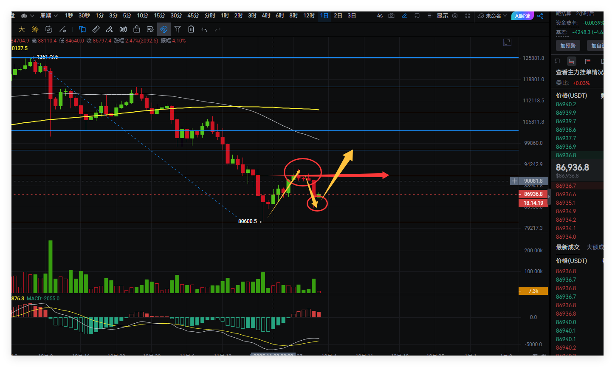The image size is (615, 367).
Task: Open the filter funnel tool
Action: pos(178,29)
